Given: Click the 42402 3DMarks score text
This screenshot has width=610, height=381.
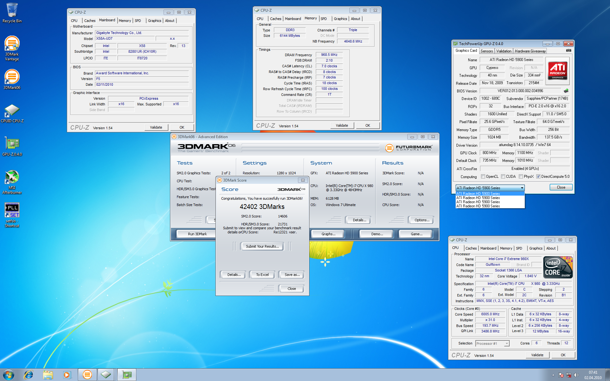Looking at the screenshot, I should click(x=262, y=207).
